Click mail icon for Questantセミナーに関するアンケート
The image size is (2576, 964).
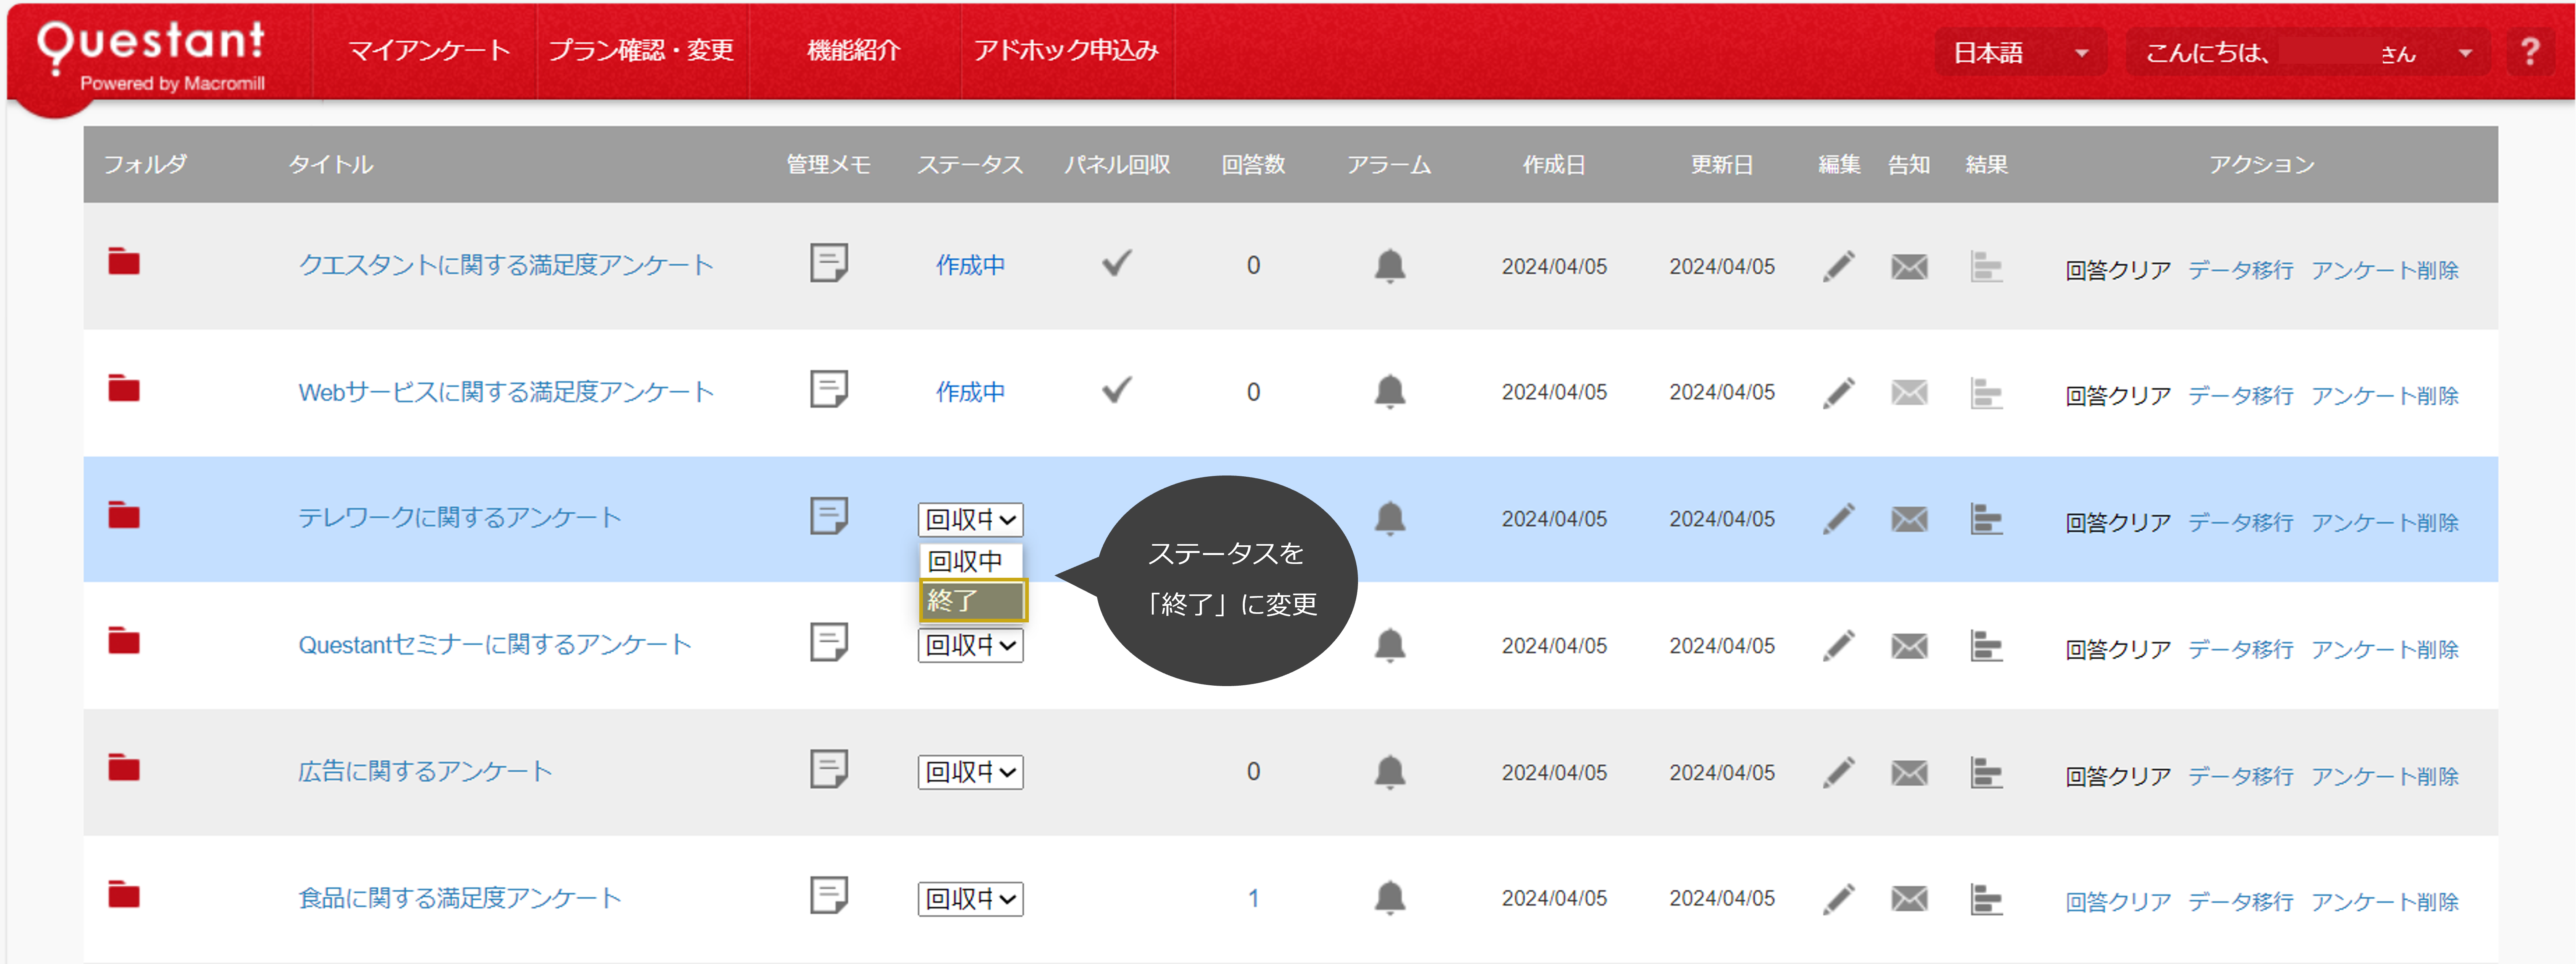1909,646
